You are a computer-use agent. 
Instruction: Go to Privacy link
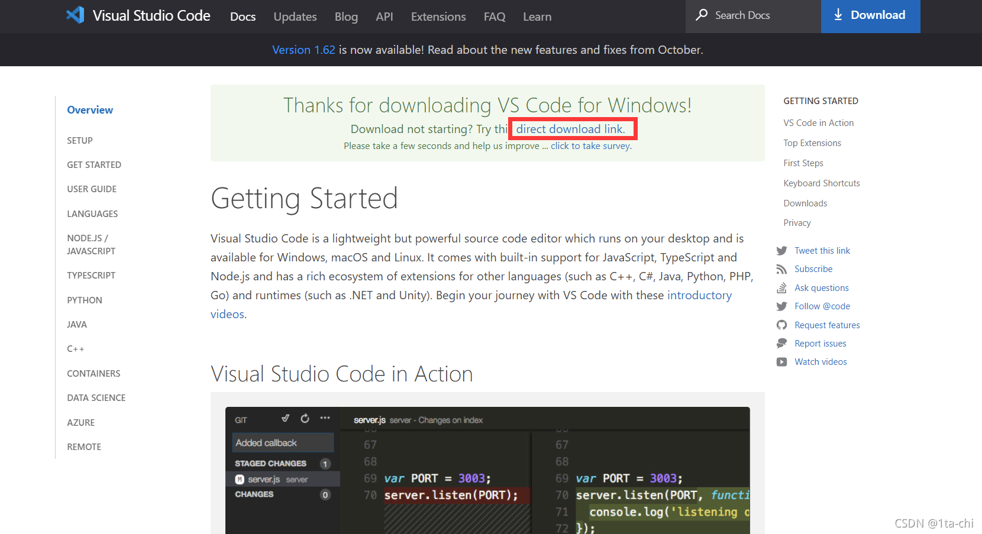click(x=797, y=223)
